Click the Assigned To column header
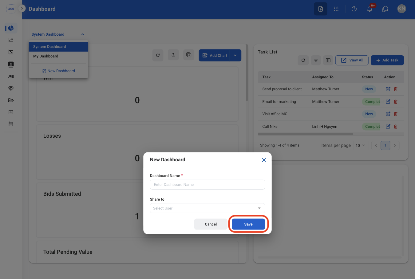Viewport: 415px width, 279px height. point(323,77)
